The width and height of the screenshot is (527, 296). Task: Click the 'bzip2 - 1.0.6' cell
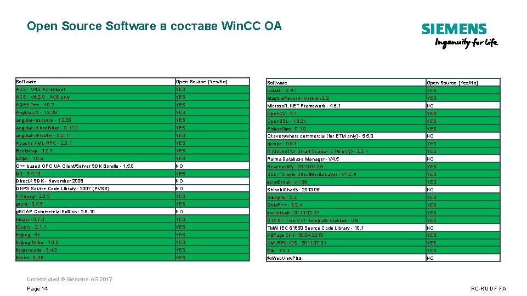(95, 158)
